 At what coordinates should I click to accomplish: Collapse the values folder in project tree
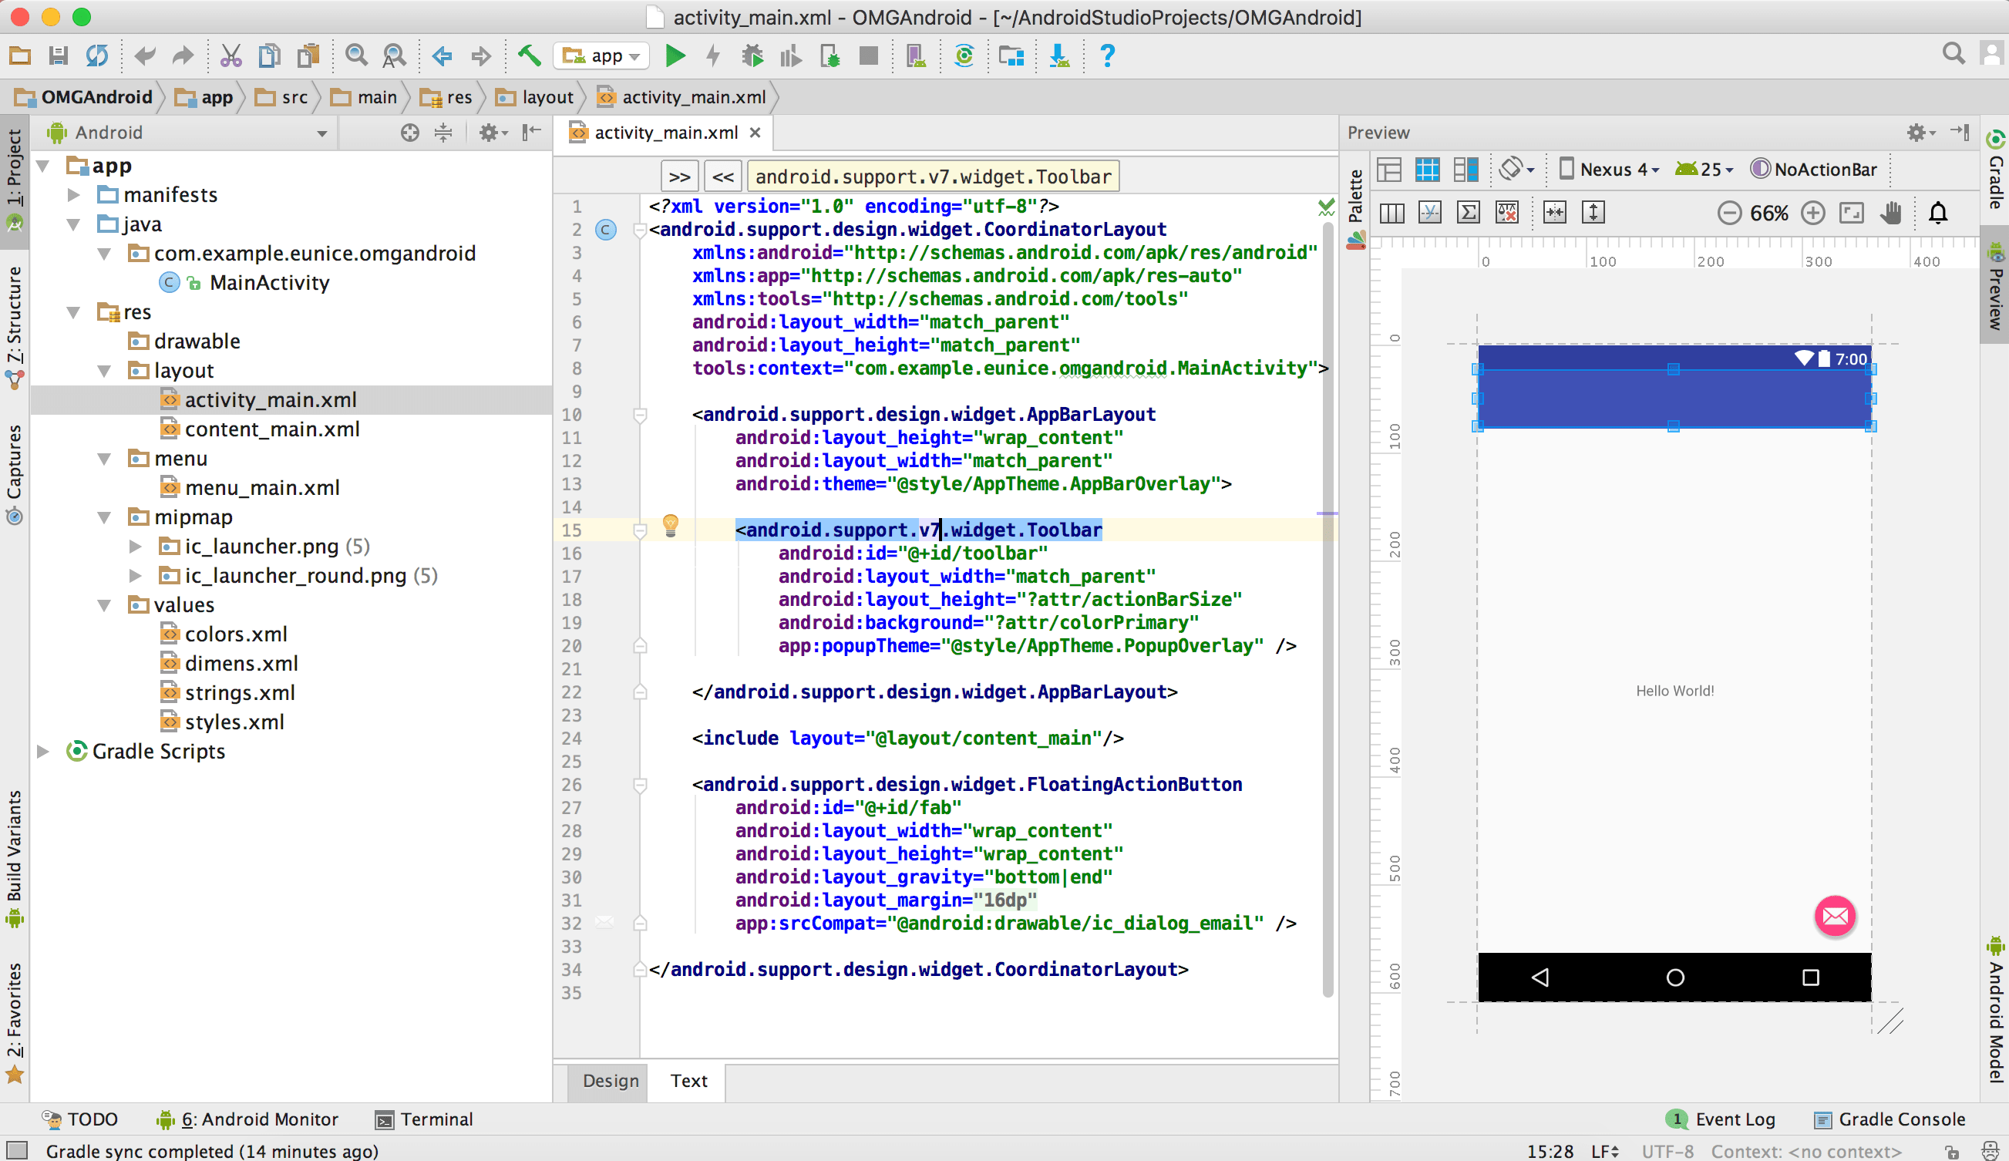click(104, 605)
